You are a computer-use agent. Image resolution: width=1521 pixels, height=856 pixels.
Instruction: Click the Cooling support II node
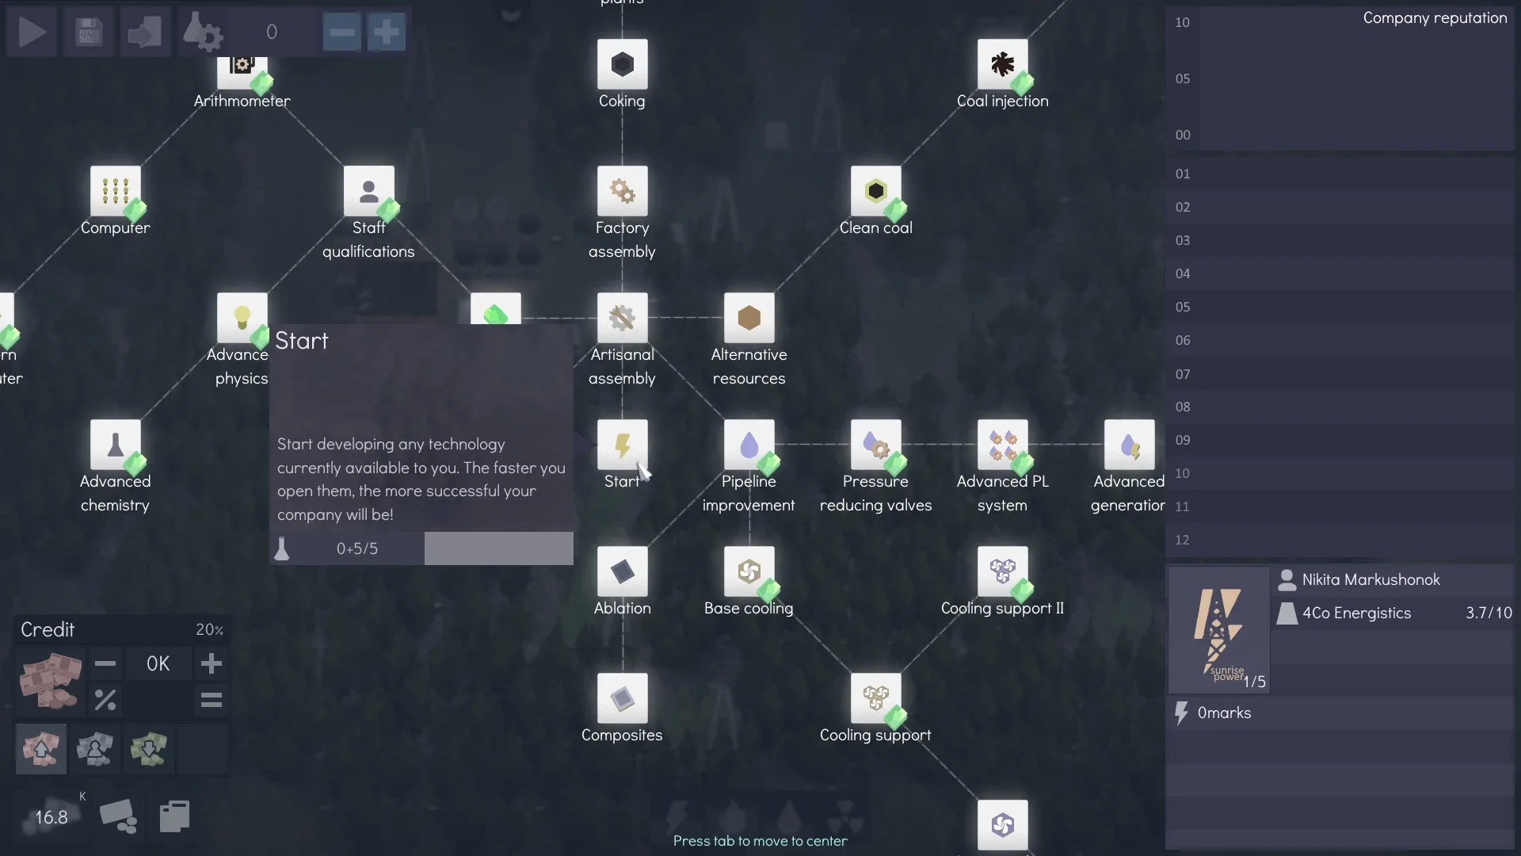[1002, 571]
